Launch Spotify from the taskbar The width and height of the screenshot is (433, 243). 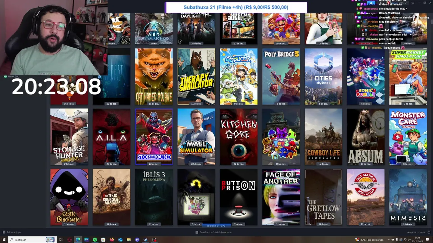tap(95, 240)
